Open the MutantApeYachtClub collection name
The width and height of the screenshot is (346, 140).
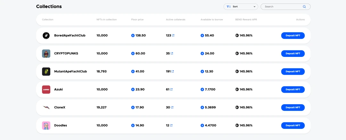70,72
